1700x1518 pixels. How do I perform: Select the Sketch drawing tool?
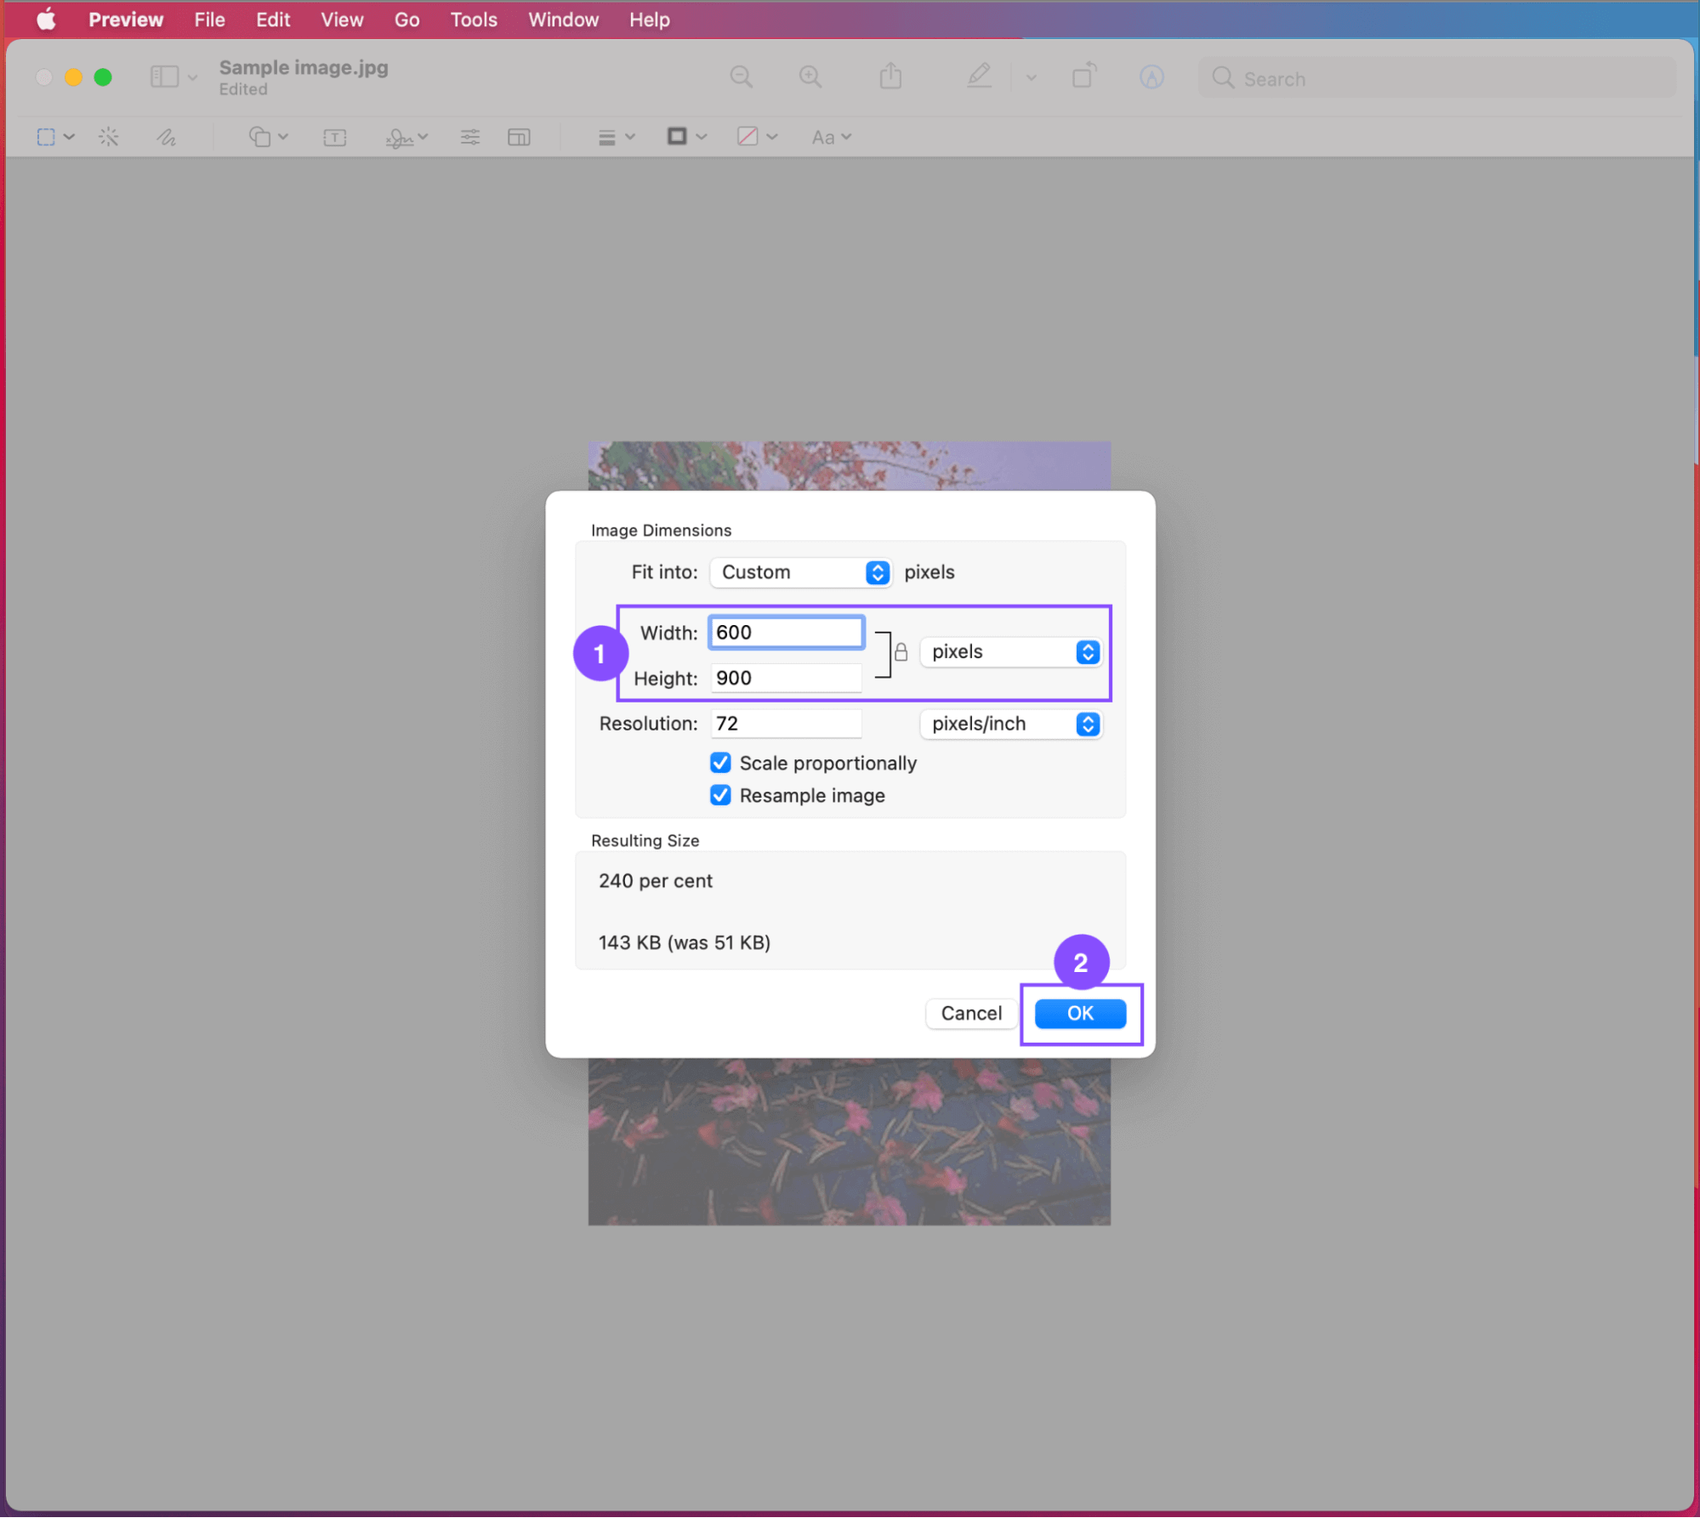tap(166, 137)
